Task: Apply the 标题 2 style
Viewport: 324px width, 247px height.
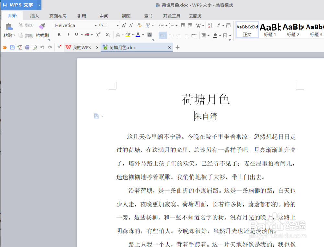Action: 293,30
